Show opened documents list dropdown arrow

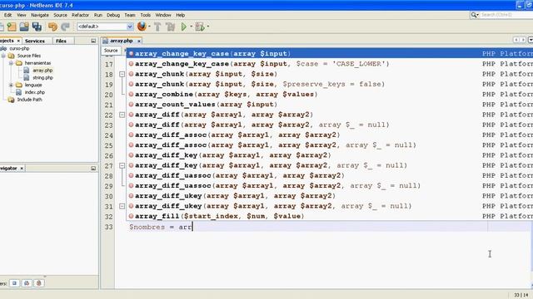click(x=531, y=40)
